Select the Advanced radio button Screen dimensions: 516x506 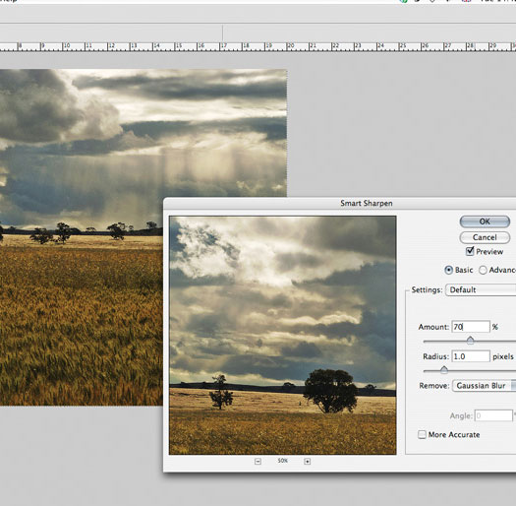(x=483, y=271)
